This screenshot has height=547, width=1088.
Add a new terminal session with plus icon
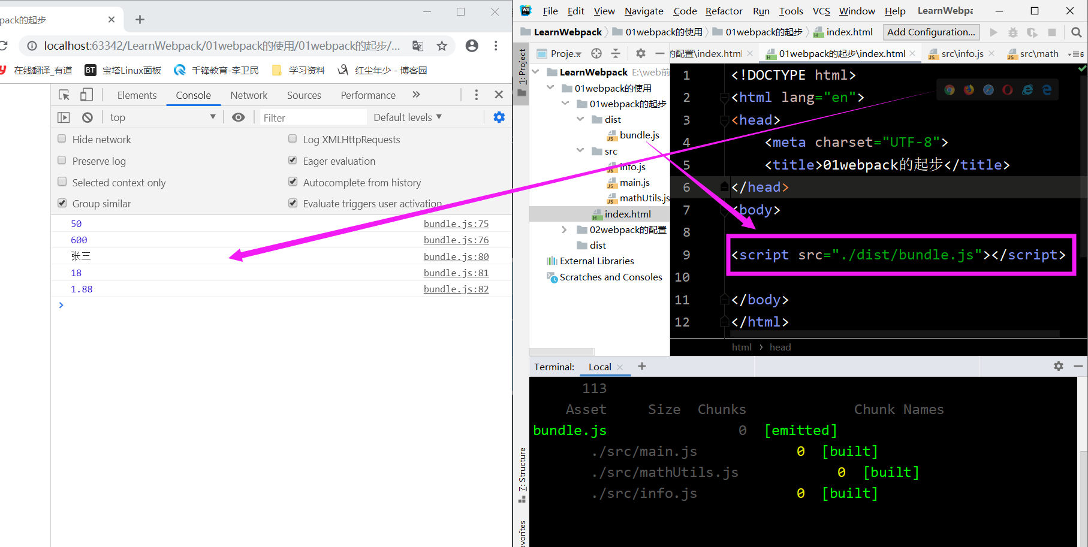[642, 366]
